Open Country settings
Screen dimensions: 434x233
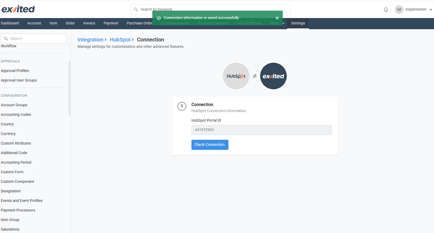pyautogui.click(x=7, y=124)
